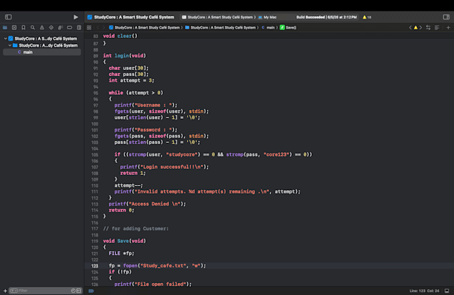Toggle recently modified files filter
This screenshot has width=454, height=295.
pyautogui.click(x=73, y=290)
